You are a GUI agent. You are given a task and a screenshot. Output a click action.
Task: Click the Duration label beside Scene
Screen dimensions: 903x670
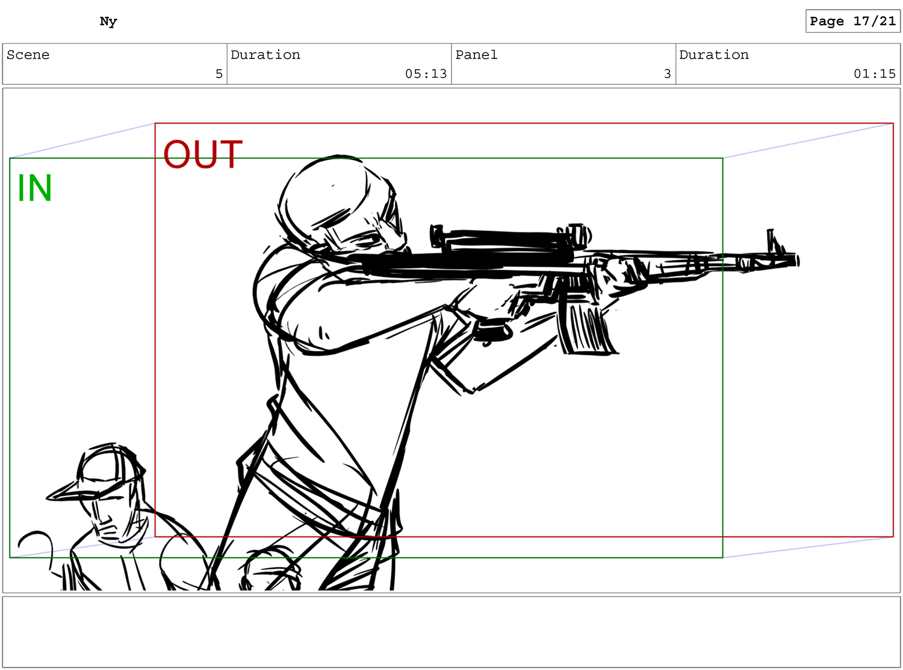tap(265, 55)
